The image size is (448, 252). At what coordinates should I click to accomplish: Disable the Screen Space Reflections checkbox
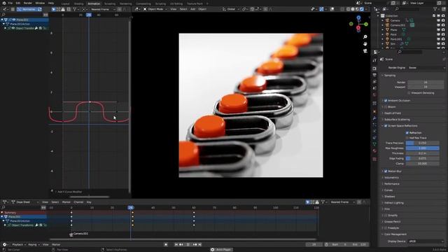[x=386, y=126]
